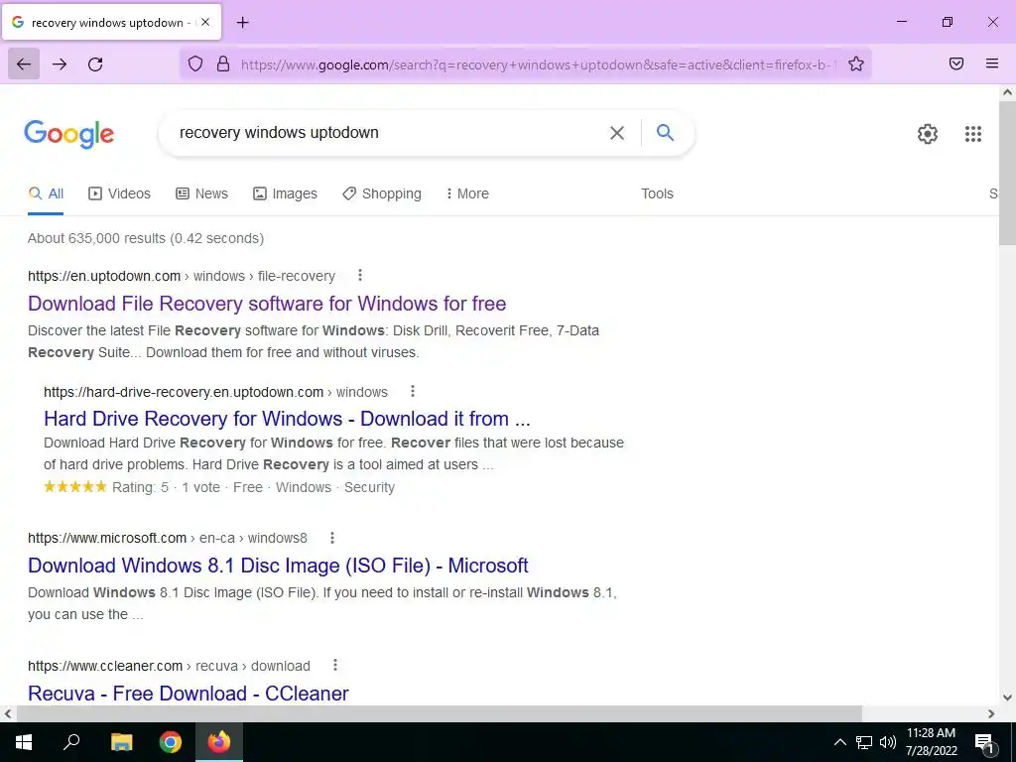Open the notification center
The height and width of the screenshot is (762, 1016).
point(984,742)
